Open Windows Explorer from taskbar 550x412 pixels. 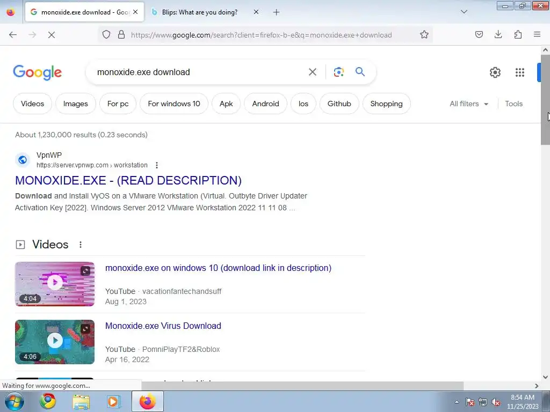[81, 402]
